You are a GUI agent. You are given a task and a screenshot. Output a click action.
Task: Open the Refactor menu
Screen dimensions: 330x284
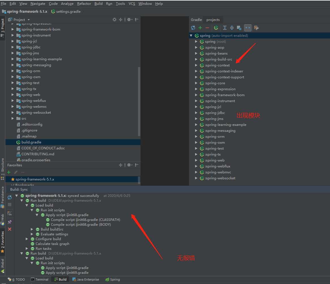[x=84, y=4]
